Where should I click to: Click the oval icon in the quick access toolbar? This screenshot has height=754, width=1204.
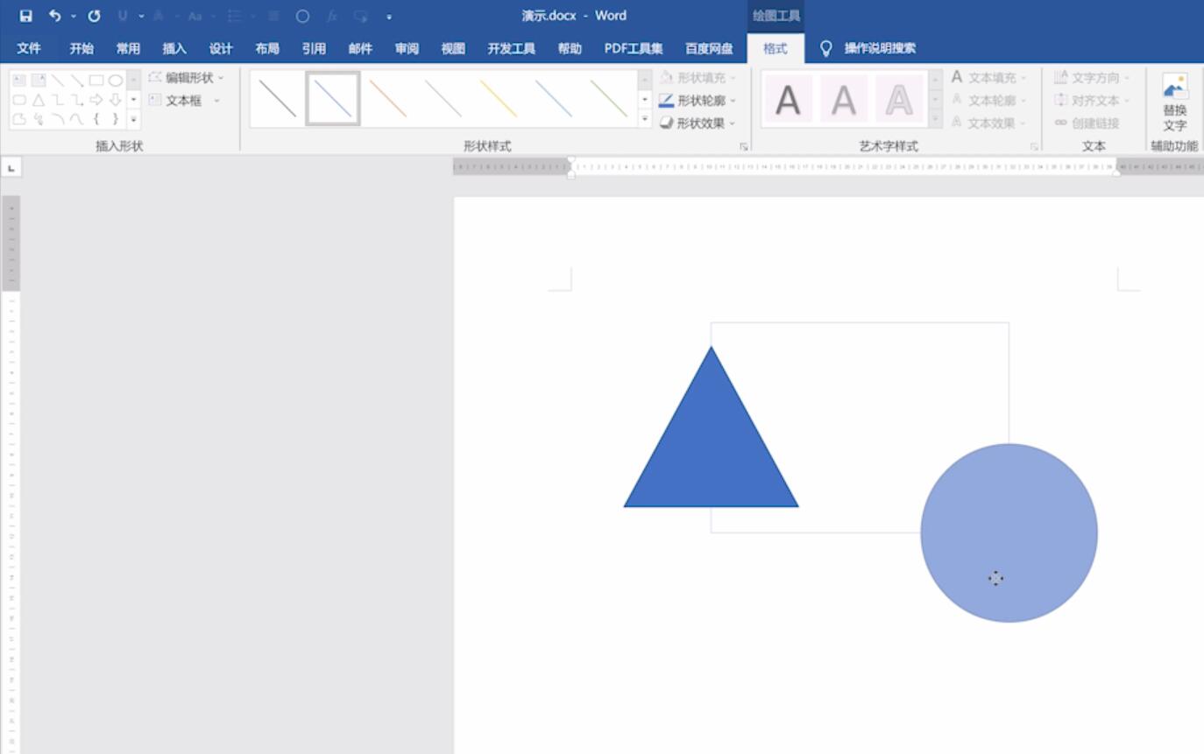pyautogui.click(x=302, y=16)
